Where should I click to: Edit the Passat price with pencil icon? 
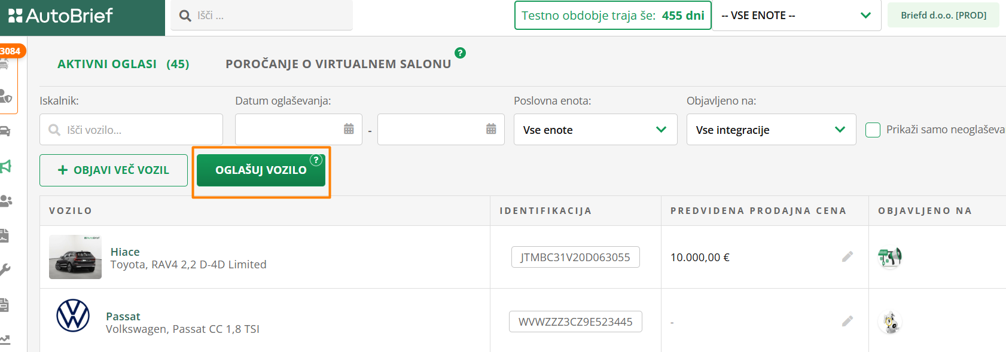(x=847, y=322)
